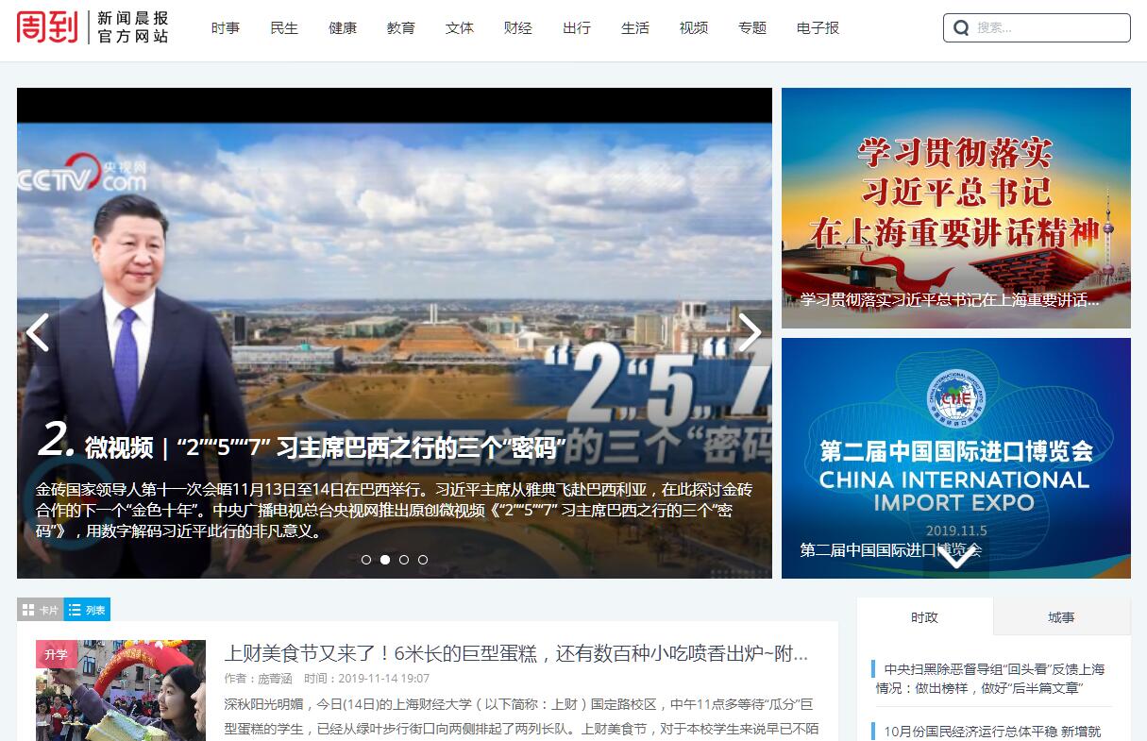
Task: Switch to the 城事 tab
Action: pos(1061,617)
